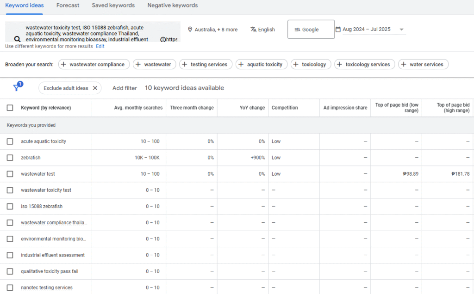Click the calendar icon beside date range
This screenshot has height=294, width=474.
[x=338, y=30]
